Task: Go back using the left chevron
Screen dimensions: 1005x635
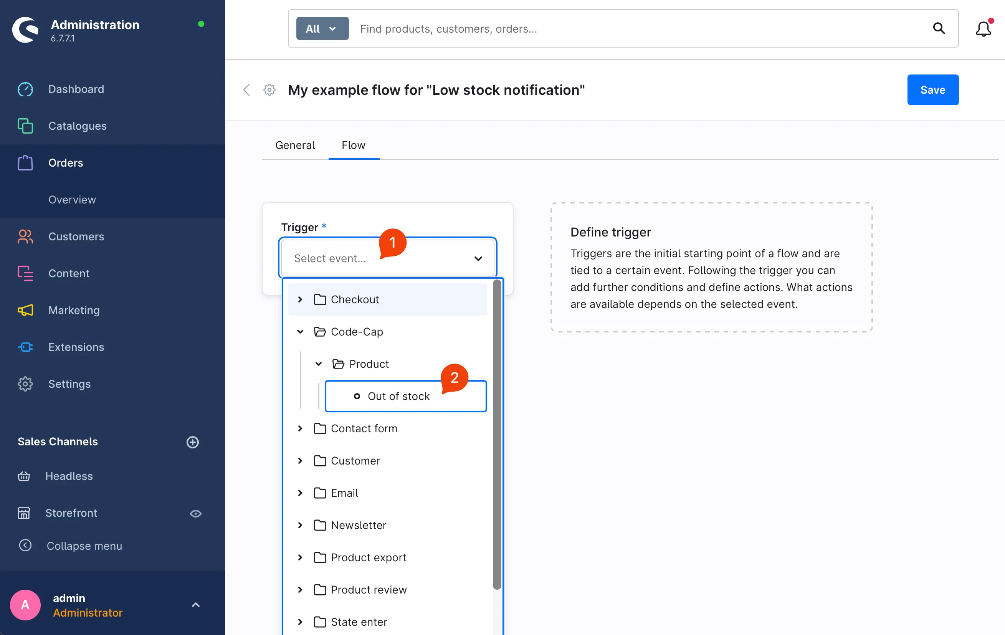Action: [x=247, y=90]
